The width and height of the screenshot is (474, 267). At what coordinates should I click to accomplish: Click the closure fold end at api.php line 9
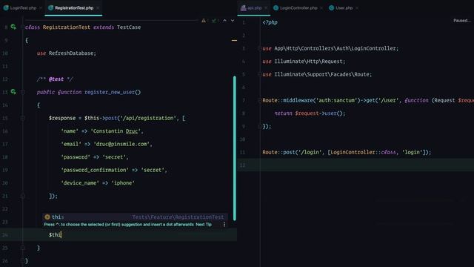[260, 126]
